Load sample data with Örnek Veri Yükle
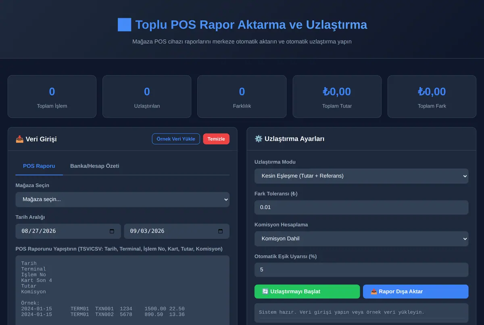Screen dimensions: 484x325 (x=176, y=139)
